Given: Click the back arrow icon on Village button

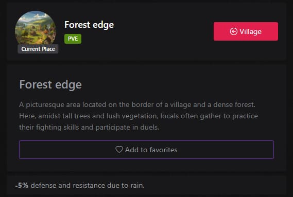Looking at the screenshot, I should point(234,31).
